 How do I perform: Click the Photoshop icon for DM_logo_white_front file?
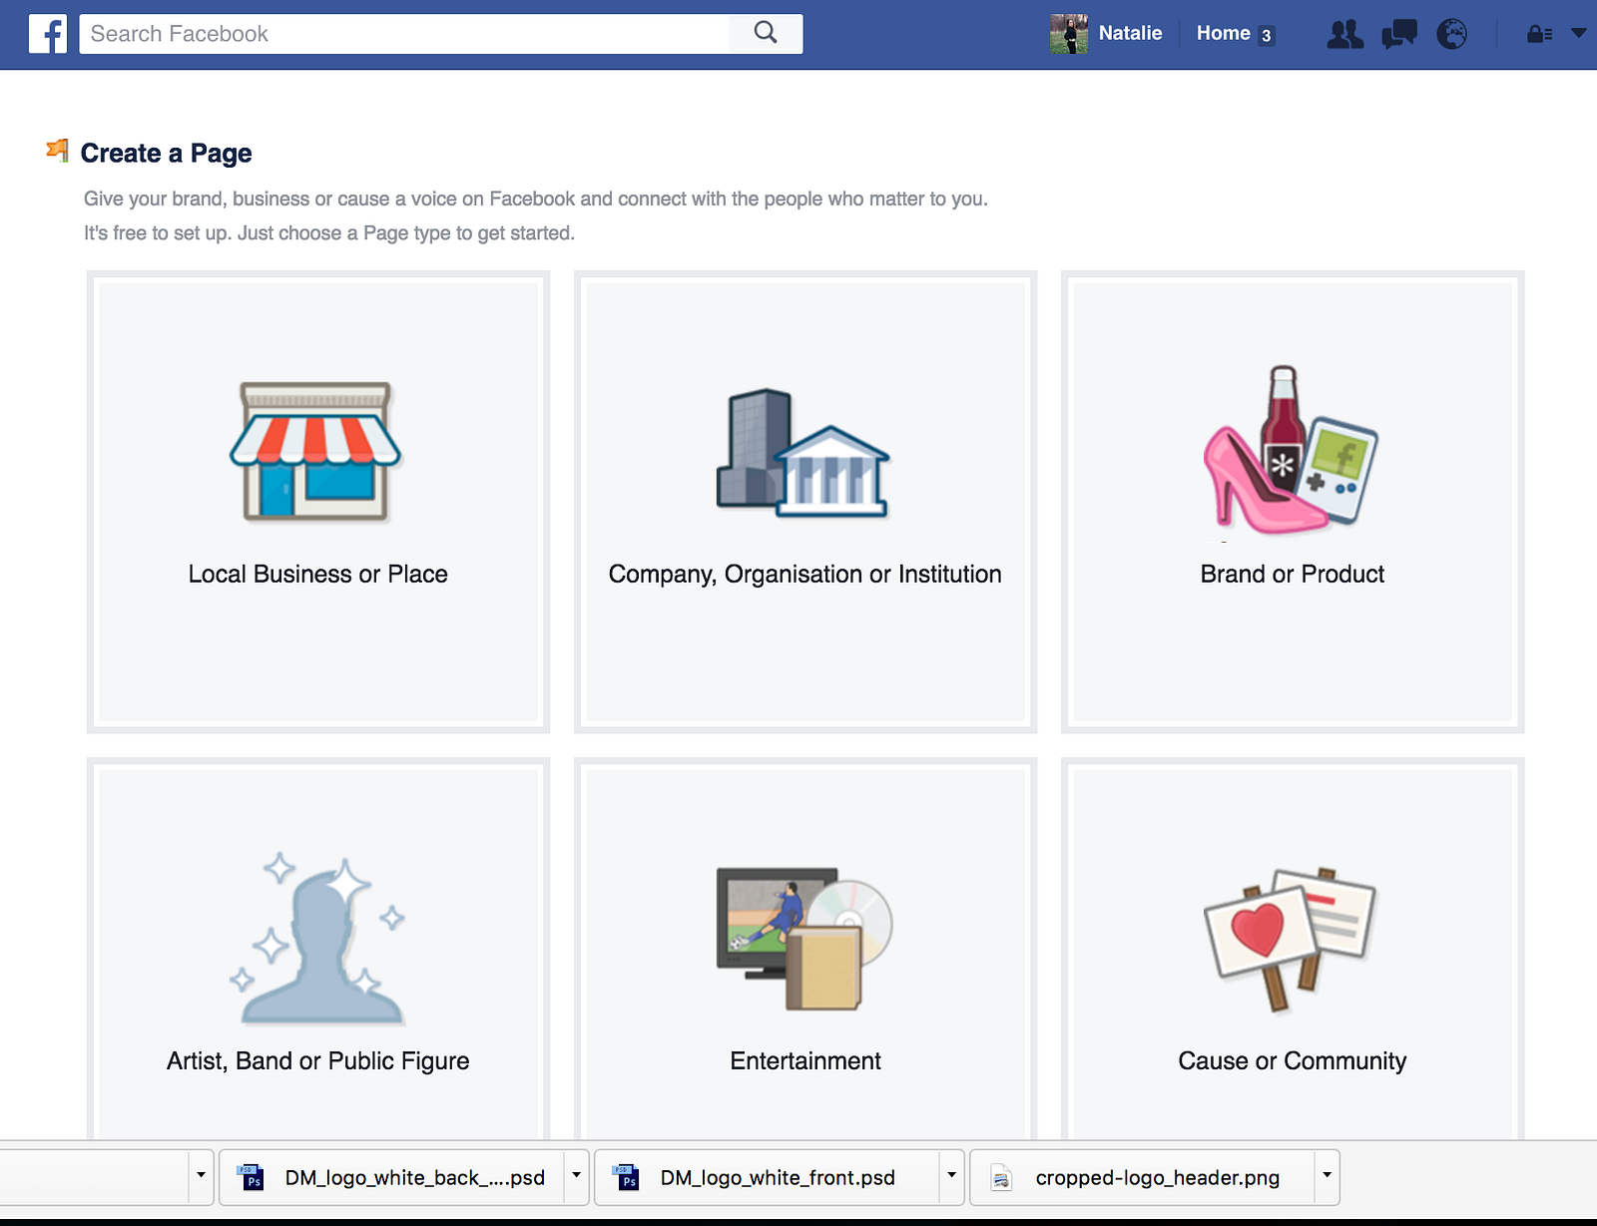625,1178
